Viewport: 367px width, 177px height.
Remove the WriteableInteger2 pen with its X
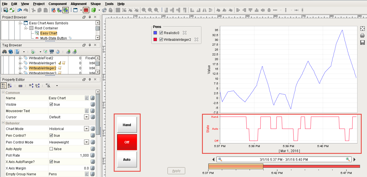pos(196,39)
